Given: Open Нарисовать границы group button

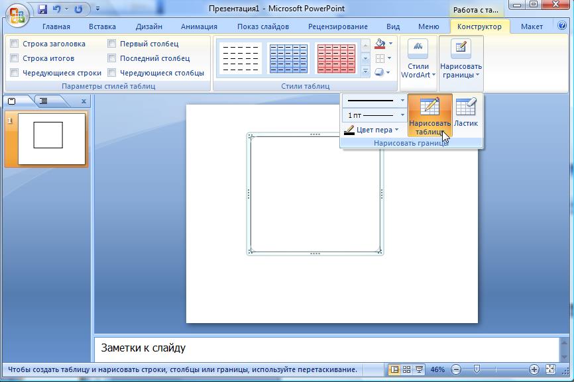Looking at the screenshot, I should (x=461, y=59).
